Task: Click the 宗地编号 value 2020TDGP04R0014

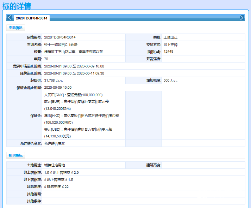Action: click(x=59, y=37)
